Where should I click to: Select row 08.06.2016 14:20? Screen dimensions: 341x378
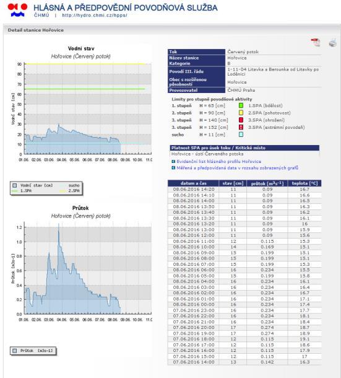(x=244, y=189)
